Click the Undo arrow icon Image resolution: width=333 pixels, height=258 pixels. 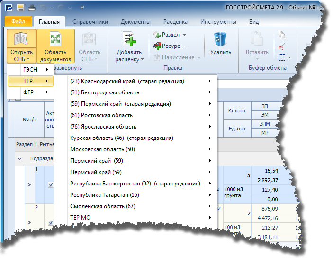(x=43, y=8)
